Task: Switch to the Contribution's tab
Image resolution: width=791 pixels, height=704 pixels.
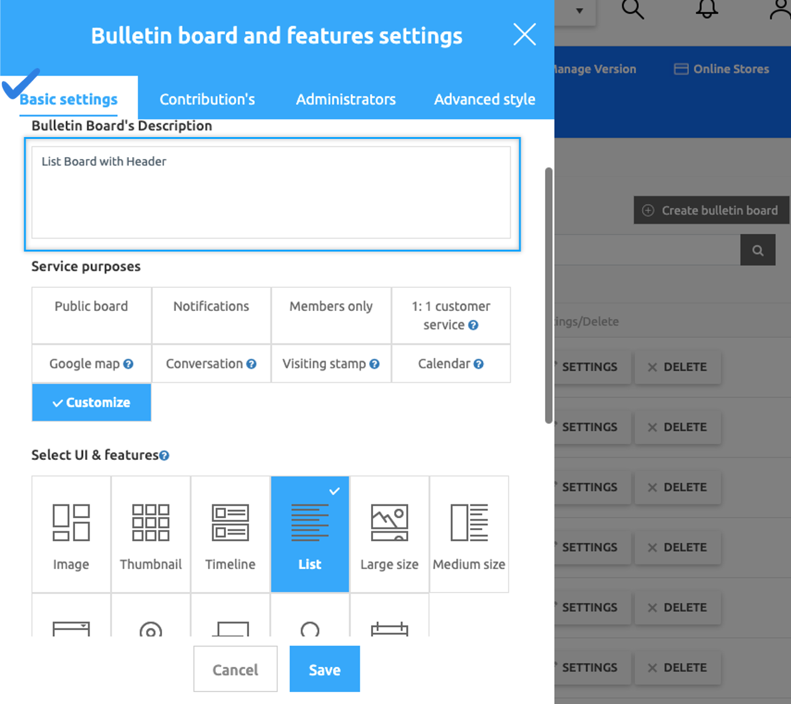Action: tap(207, 99)
